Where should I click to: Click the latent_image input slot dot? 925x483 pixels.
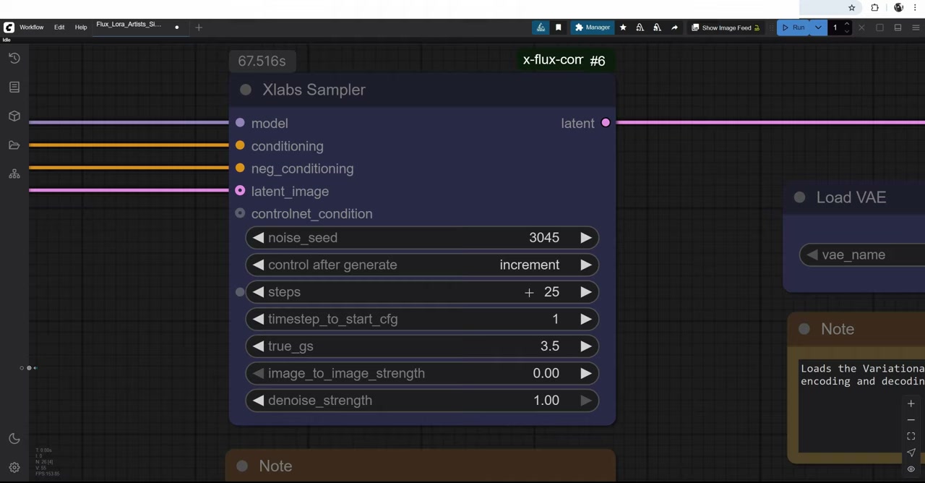click(x=240, y=191)
